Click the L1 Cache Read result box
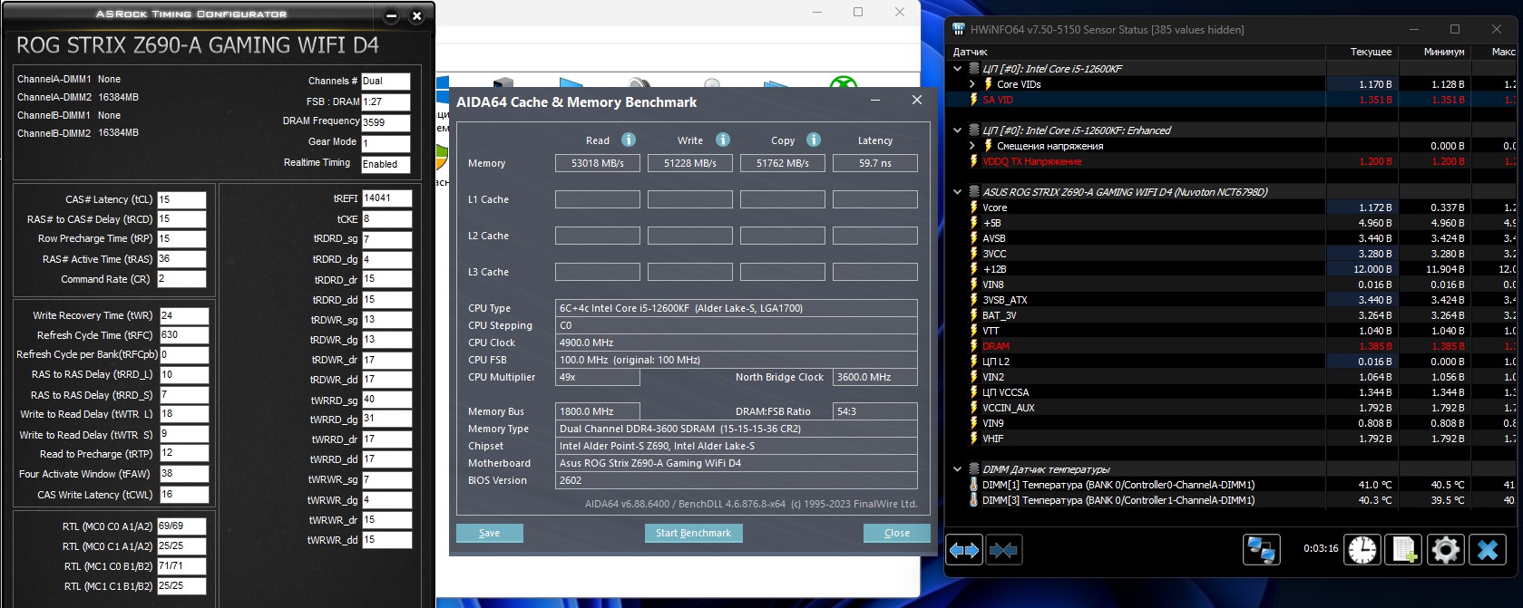Viewport: 1523px width, 608px height. coord(598,199)
